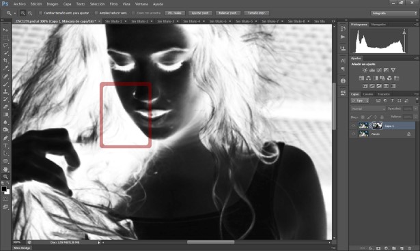Toggle lock transparent pixels
420x251 pixels.
coord(363,117)
